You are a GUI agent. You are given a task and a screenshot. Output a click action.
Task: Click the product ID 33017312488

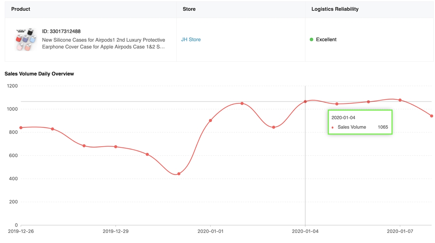(x=61, y=32)
